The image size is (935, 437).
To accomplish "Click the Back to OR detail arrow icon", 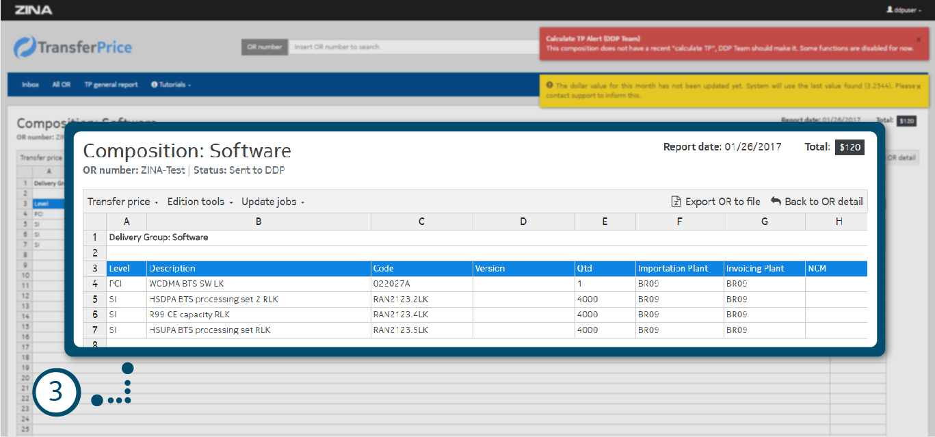I will tap(776, 202).
